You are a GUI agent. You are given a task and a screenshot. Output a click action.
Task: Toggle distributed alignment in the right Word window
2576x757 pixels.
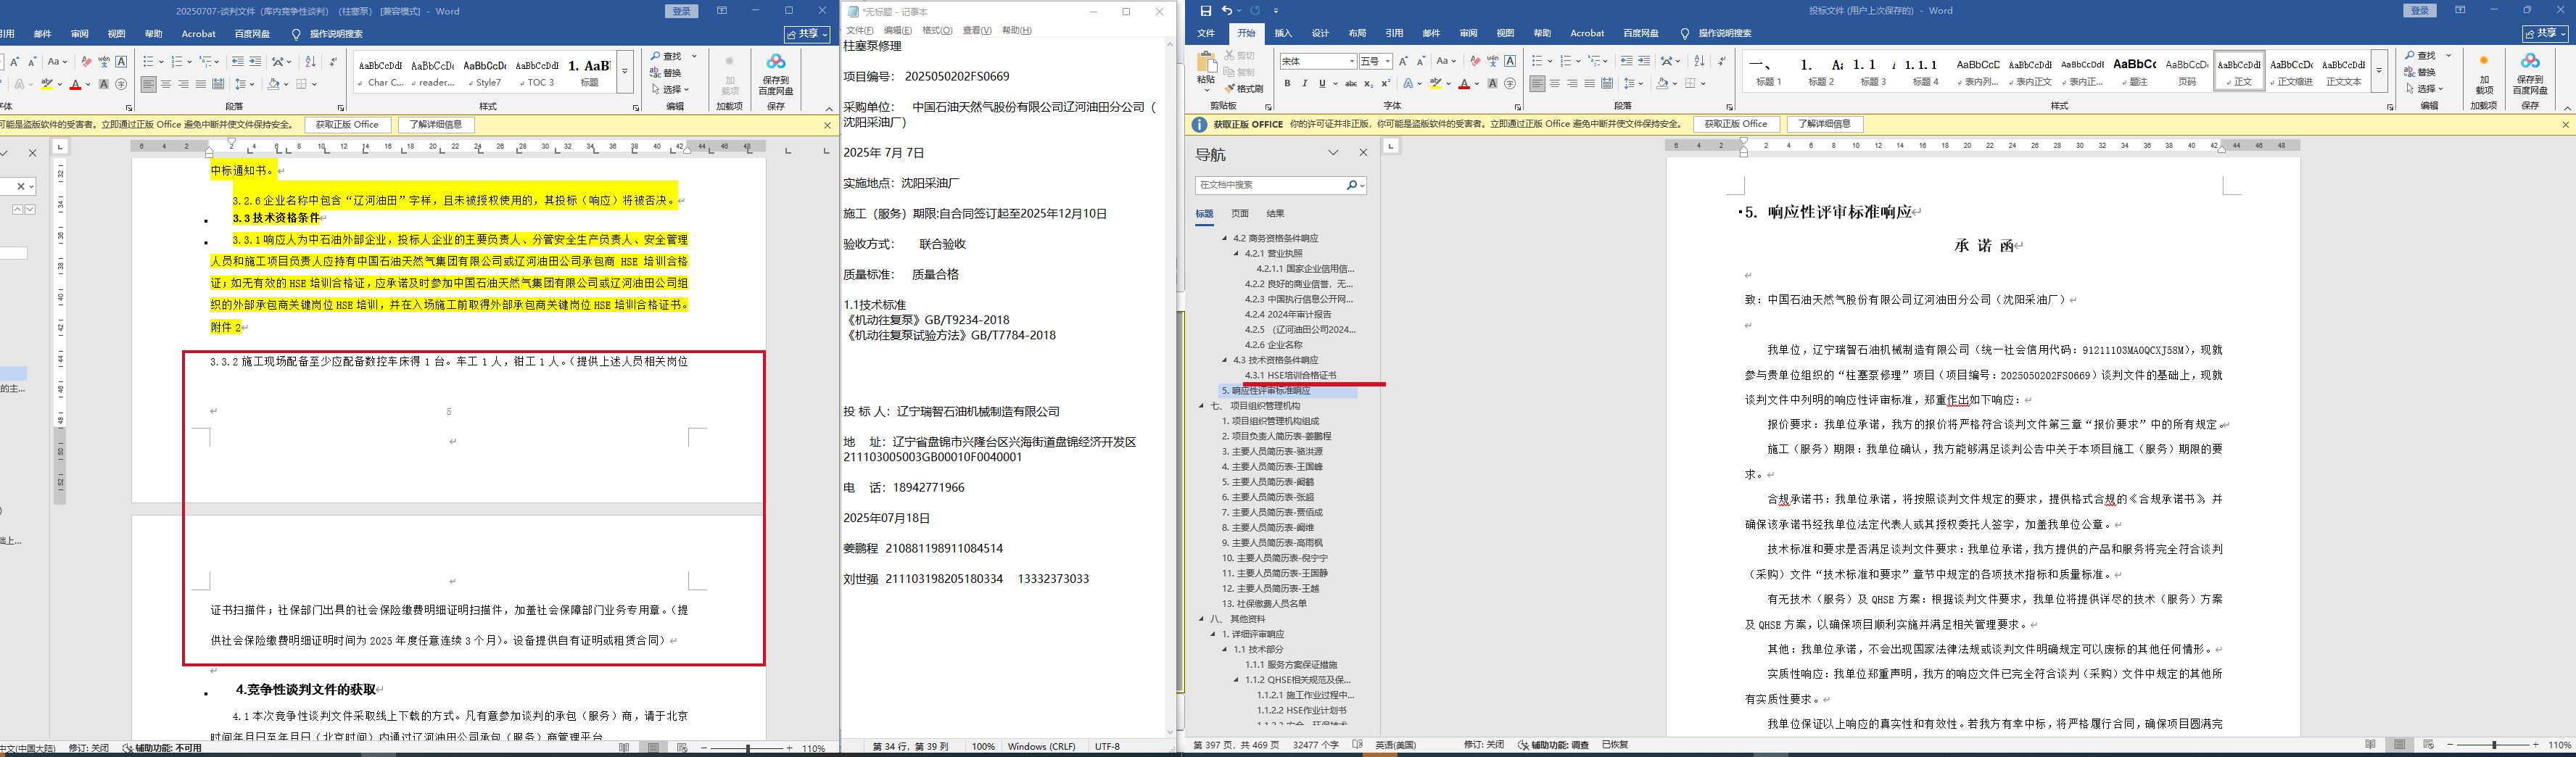(x=1607, y=84)
